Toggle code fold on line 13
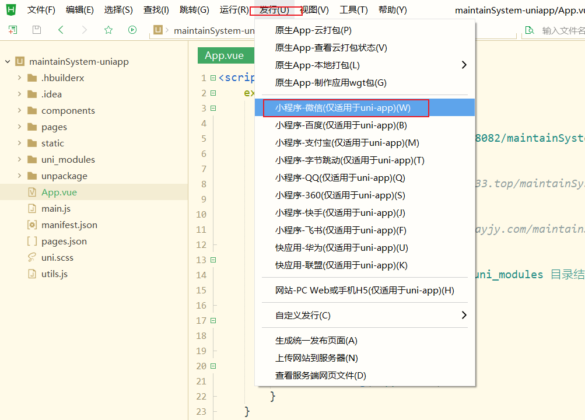Image resolution: width=585 pixels, height=420 pixels. click(213, 260)
